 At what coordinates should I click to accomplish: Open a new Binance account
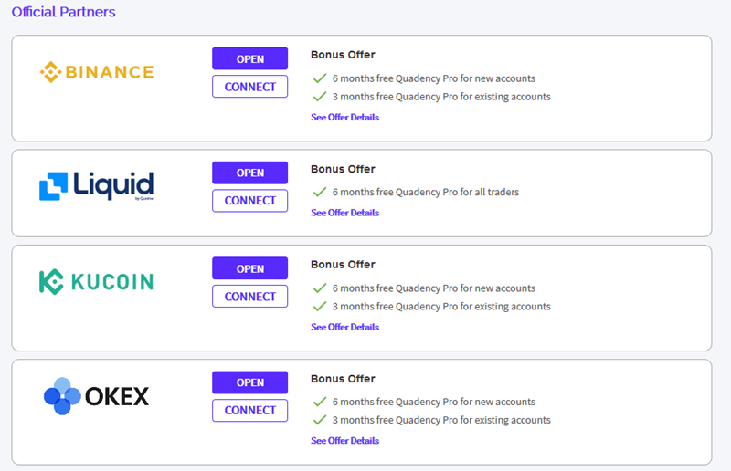click(x=249, y=58)
